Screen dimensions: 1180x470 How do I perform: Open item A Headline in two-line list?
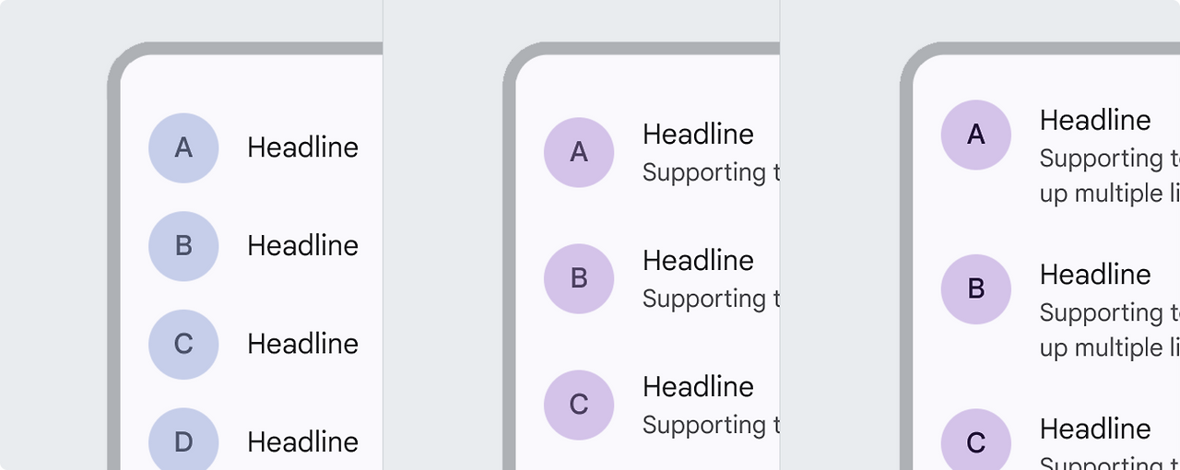coord(698,135)
